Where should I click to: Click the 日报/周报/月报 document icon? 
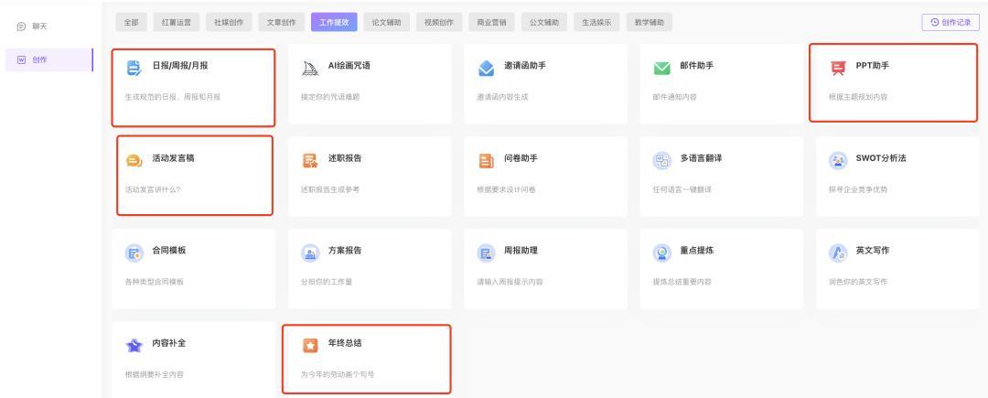pyautogui.click(x=134, y=68)
